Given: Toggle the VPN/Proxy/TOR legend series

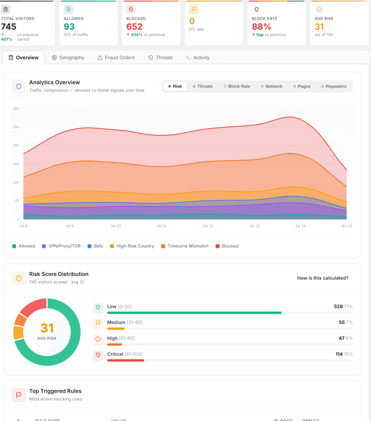Looking at the screenshot, I should tap(61, 246).
